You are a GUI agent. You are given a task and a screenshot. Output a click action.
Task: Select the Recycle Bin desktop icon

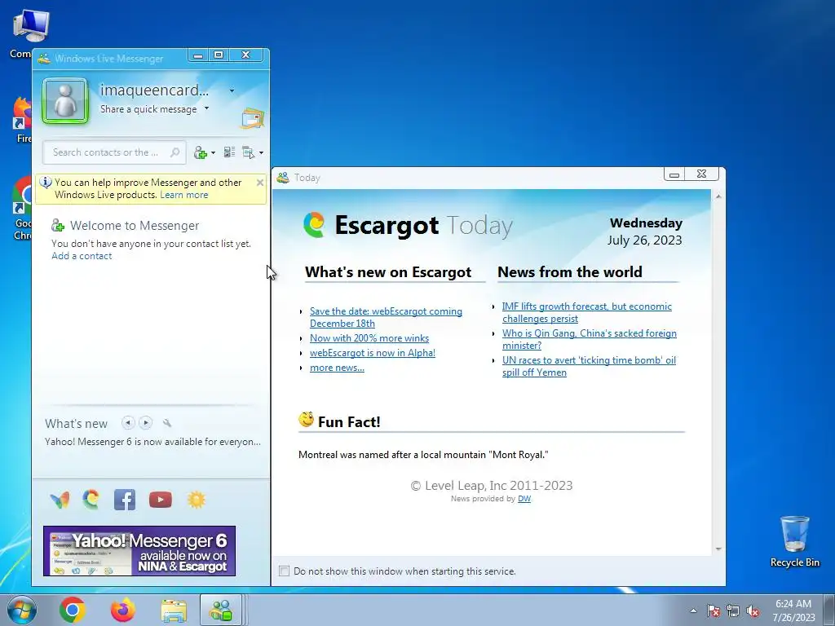[795, 541]
